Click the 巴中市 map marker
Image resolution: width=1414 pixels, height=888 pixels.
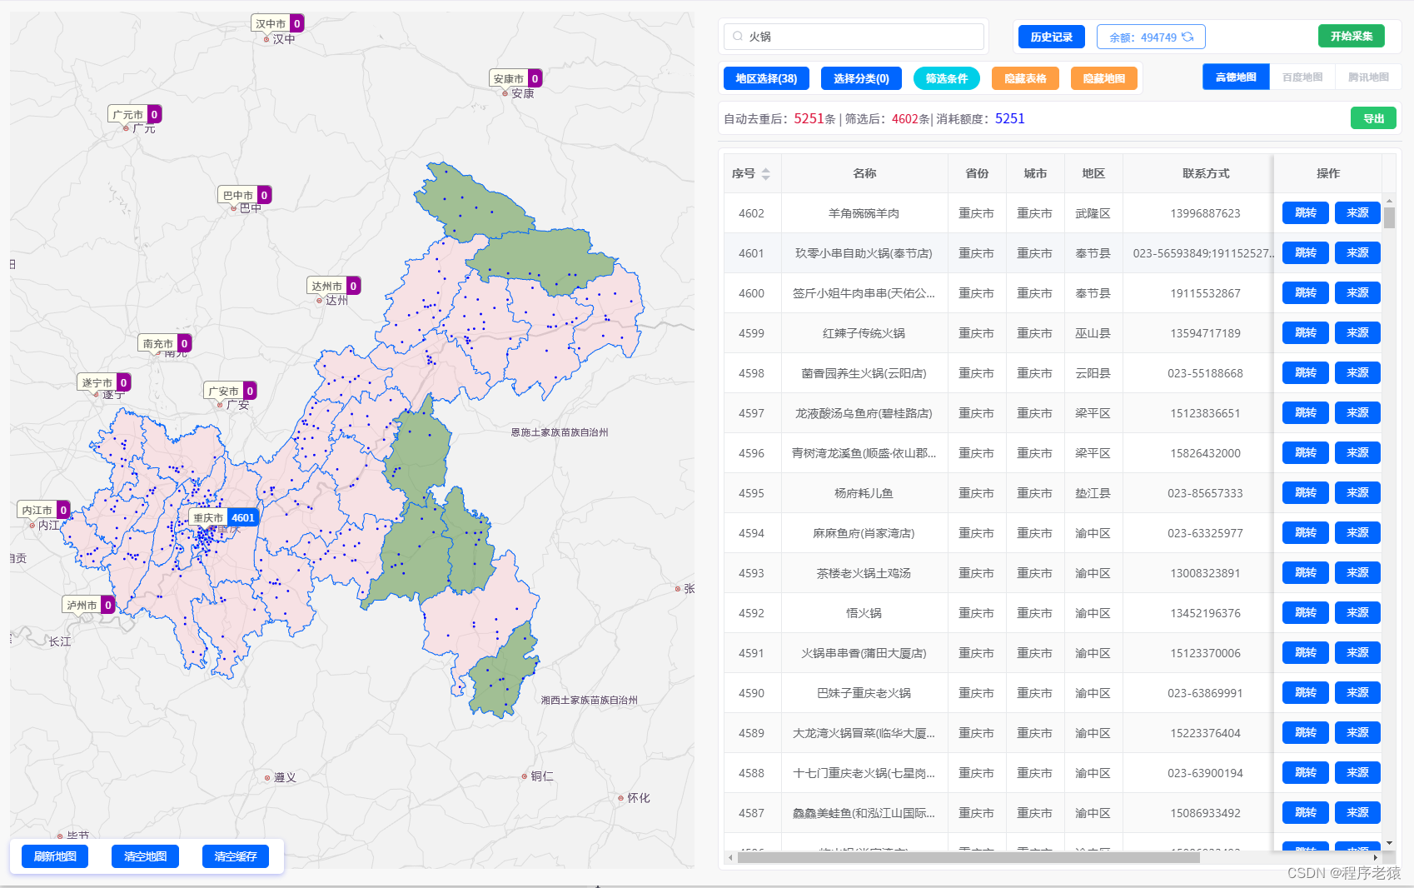click(x=245, y=195)
